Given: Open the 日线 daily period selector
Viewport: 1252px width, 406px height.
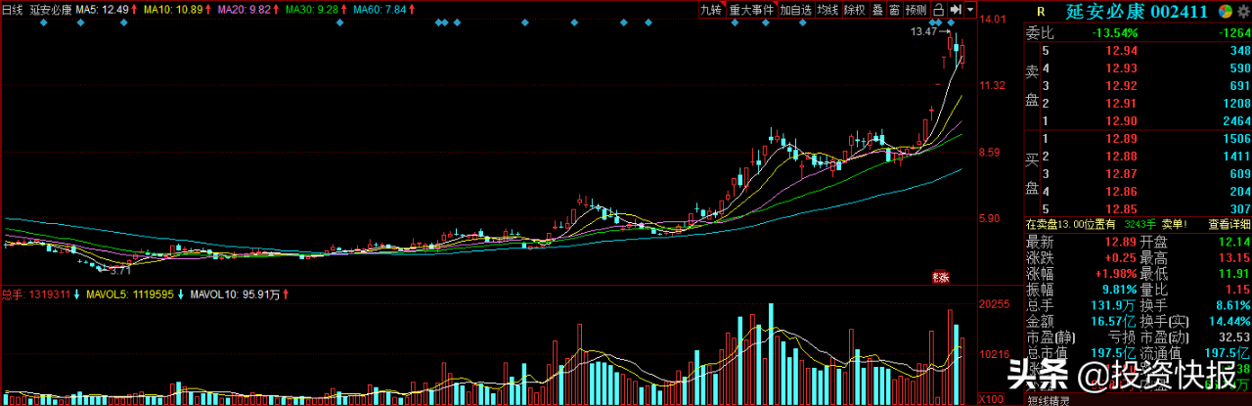Looking at the screenshot, I should coord(12,9).
